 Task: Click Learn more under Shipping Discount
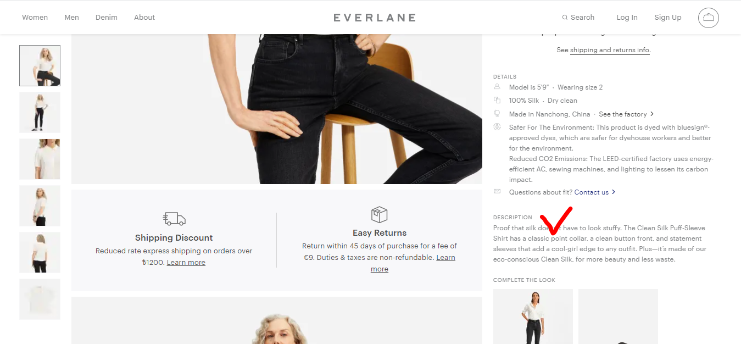tap(186, 263)
